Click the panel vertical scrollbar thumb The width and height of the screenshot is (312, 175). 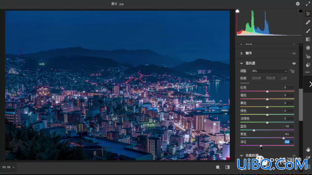click(x=301, y=105)
